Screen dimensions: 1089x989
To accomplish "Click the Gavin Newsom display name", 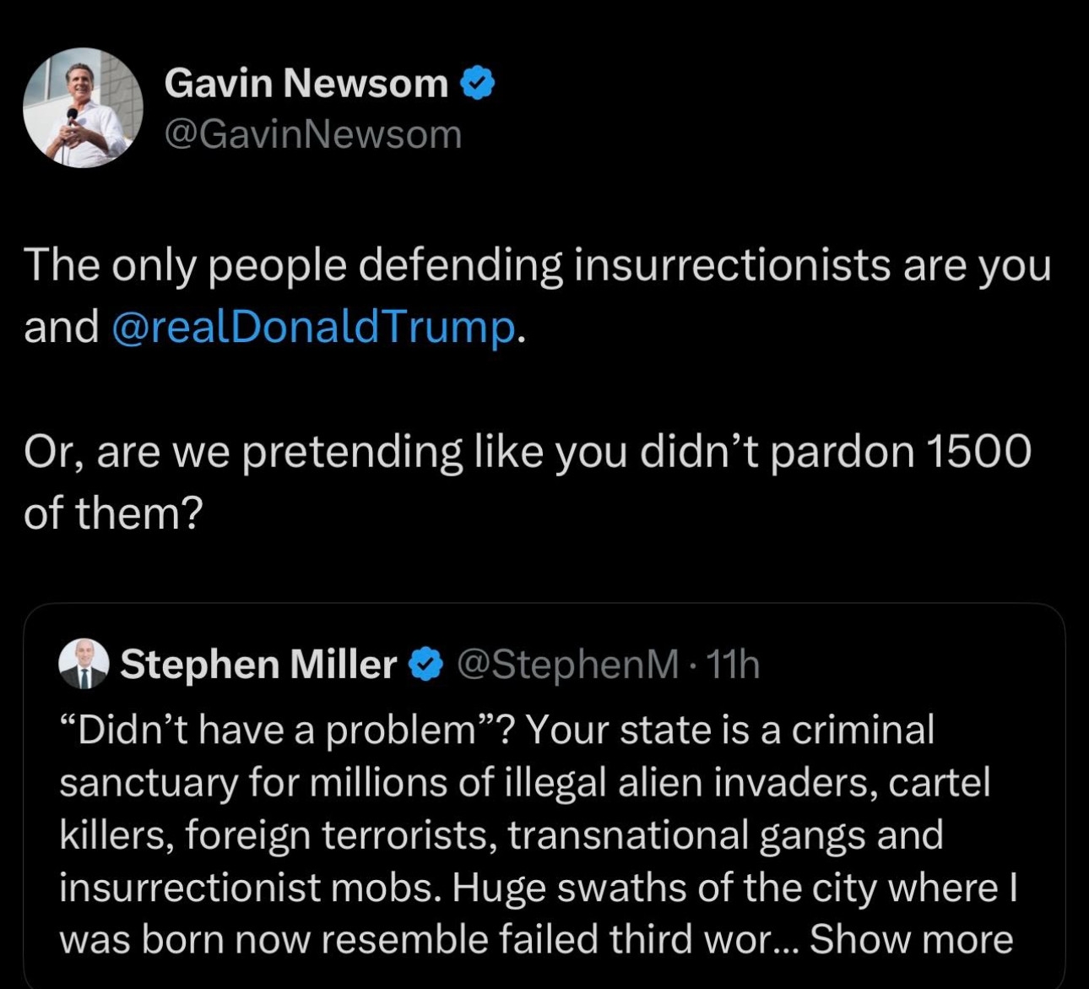I will 306,83.
